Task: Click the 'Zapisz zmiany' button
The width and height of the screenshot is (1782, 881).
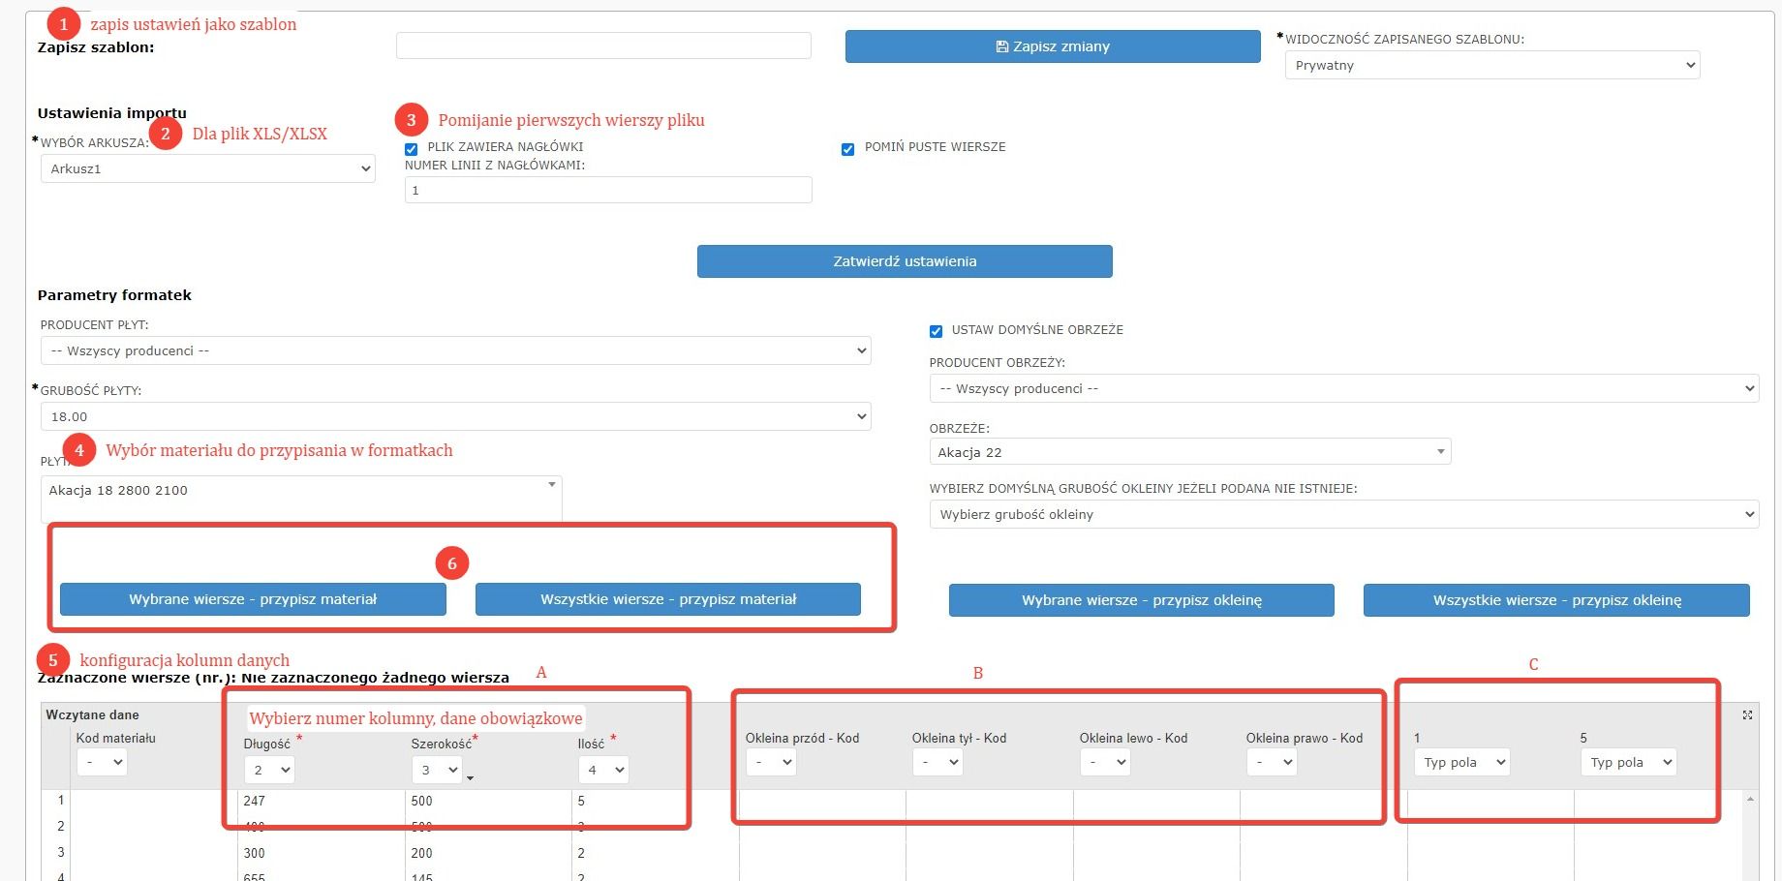Action: 1053,46
